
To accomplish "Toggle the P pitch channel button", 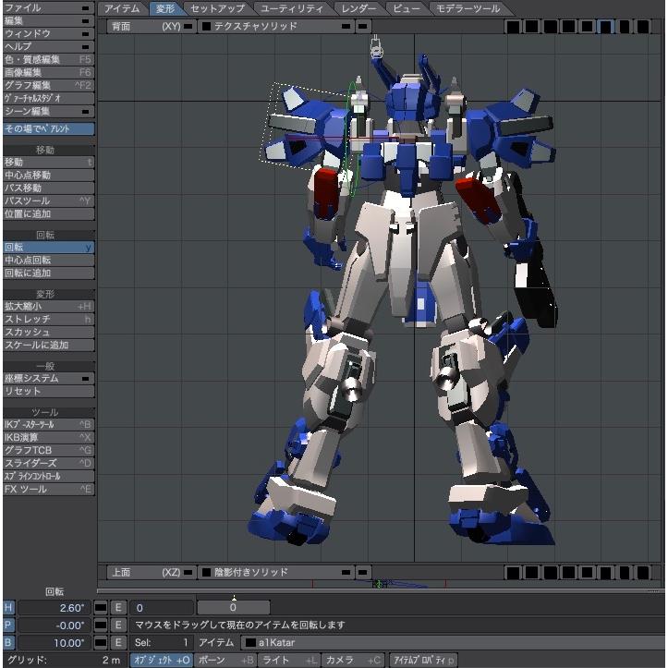I will click(x=8, y=625).
